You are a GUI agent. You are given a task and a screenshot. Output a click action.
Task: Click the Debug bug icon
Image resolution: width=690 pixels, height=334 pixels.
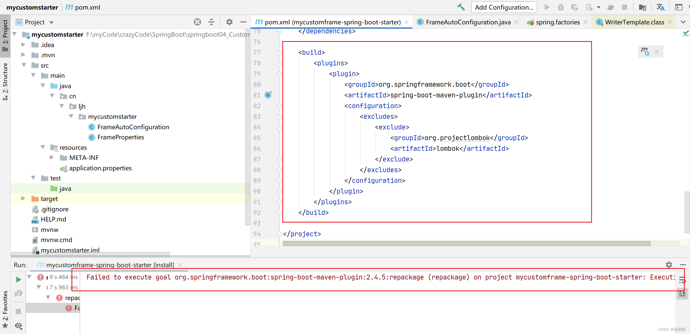[560, 7]
